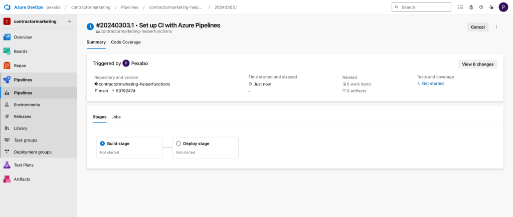Open Task groups icon
Screen dimensions: 513x217
click(7, 140)
